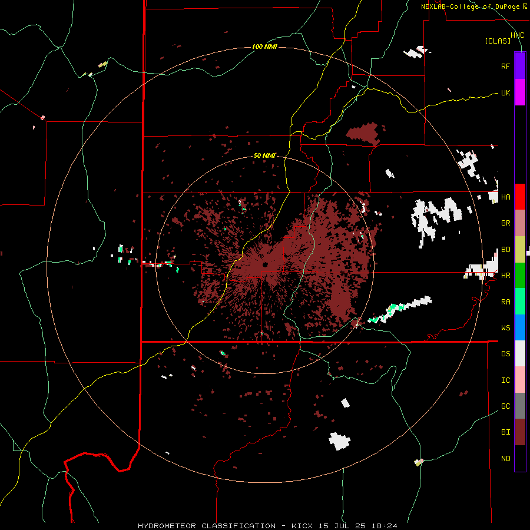The image size is (530, 530).
Task: Click the 'HA' legend label
Action: [505, 197]
